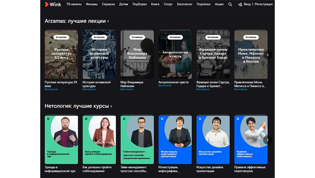This screenshot has height=178, width=315.
Task: Open 'Как успешно пройти собеседование' course card
Action: click(x=99, y=140)
